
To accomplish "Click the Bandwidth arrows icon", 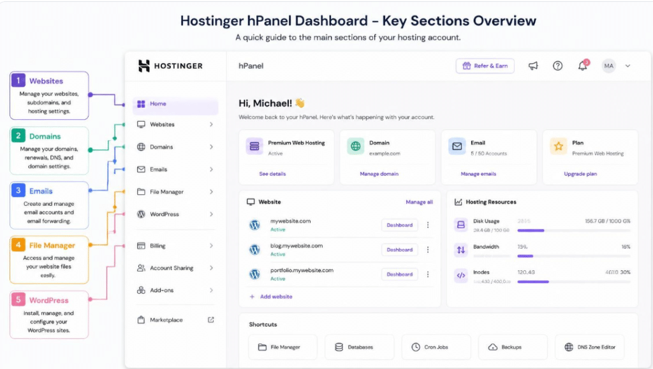I will coord(460,250).
